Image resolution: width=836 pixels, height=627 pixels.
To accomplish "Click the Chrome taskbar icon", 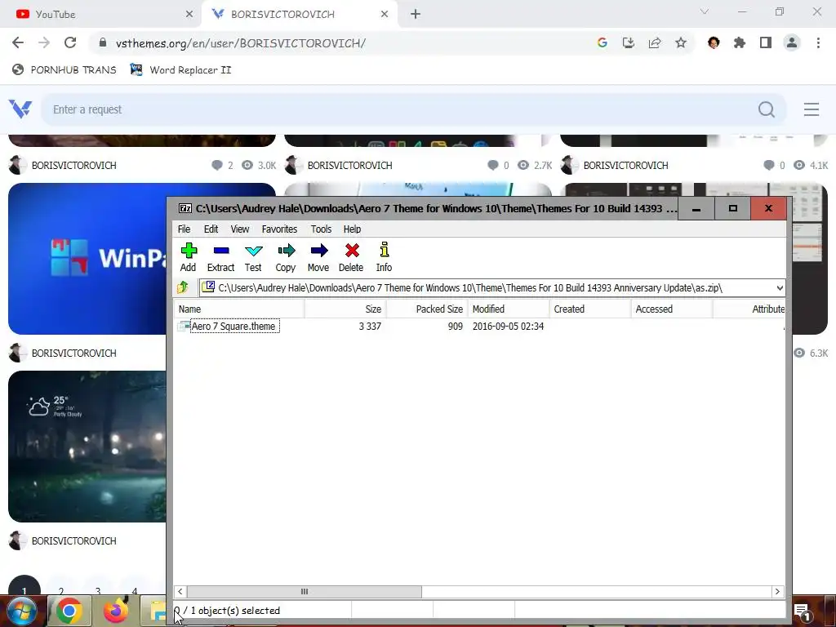I will [x=69, y=611].
